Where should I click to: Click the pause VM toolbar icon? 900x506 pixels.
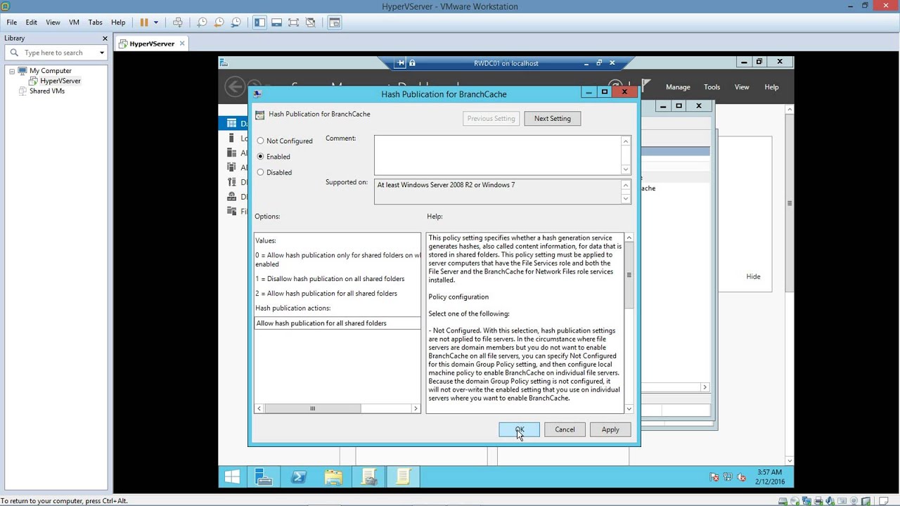coord(144,22)
